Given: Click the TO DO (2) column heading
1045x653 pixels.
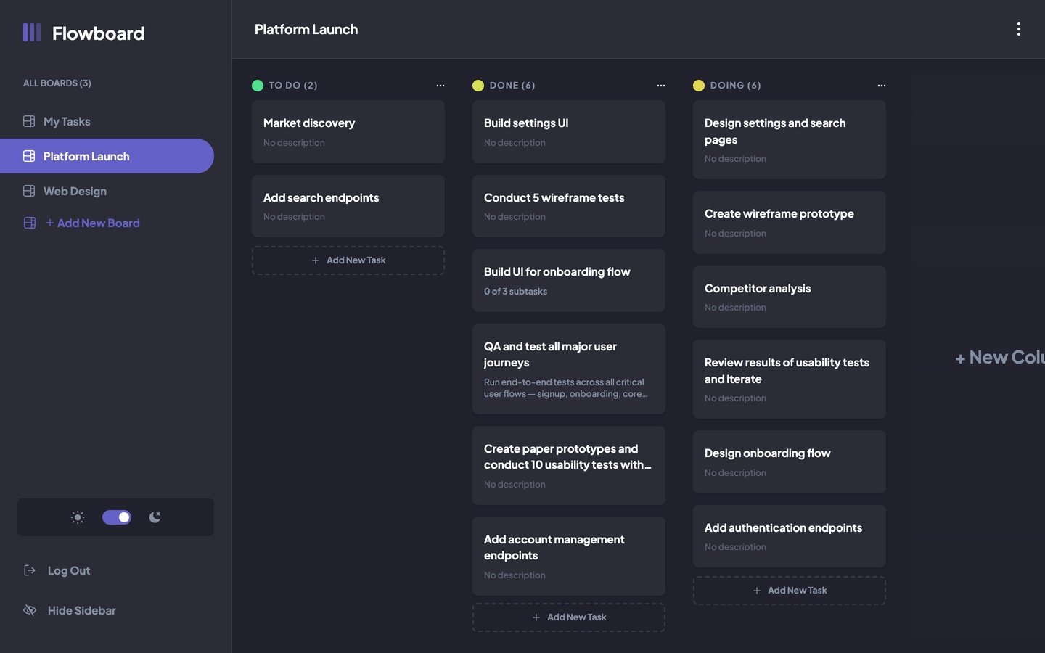Looking at the screenshot, I should tap(293, 86).
